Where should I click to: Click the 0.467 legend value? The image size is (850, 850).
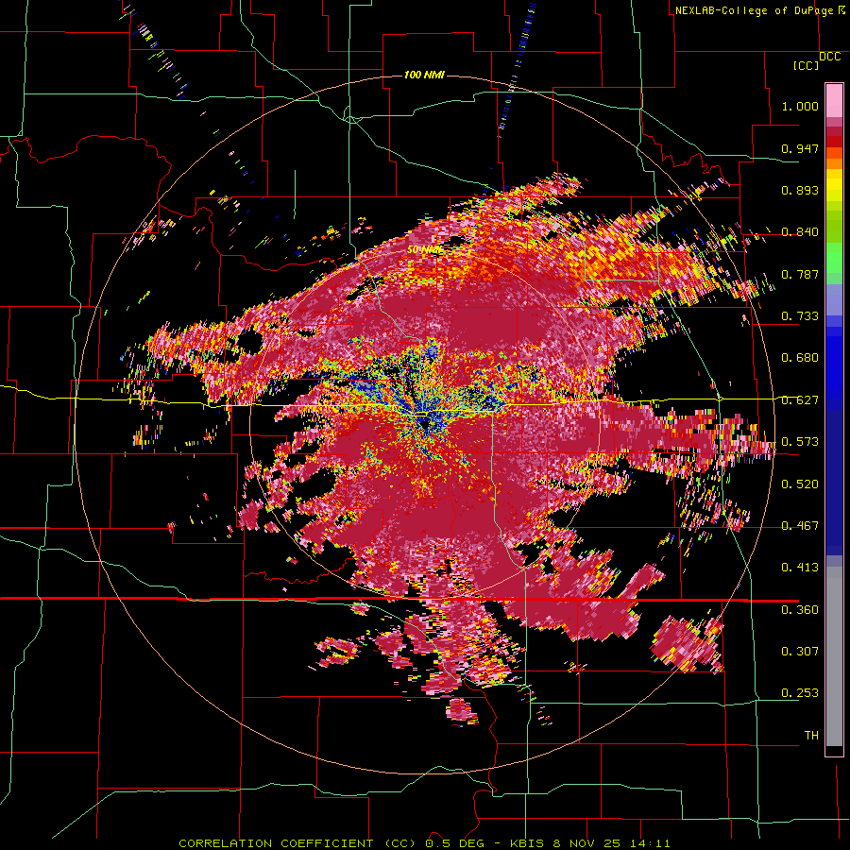800,526
